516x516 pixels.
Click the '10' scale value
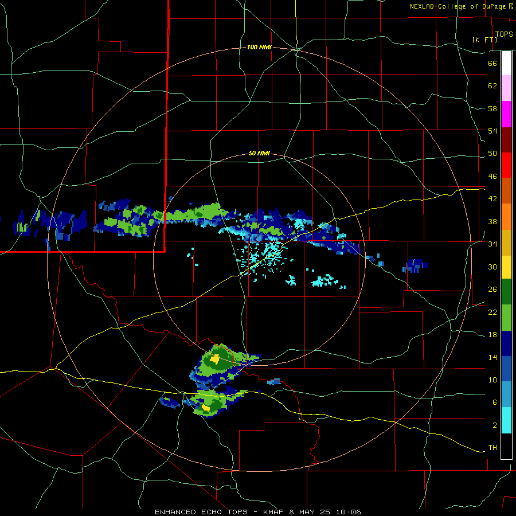click(x=492, y=380)
